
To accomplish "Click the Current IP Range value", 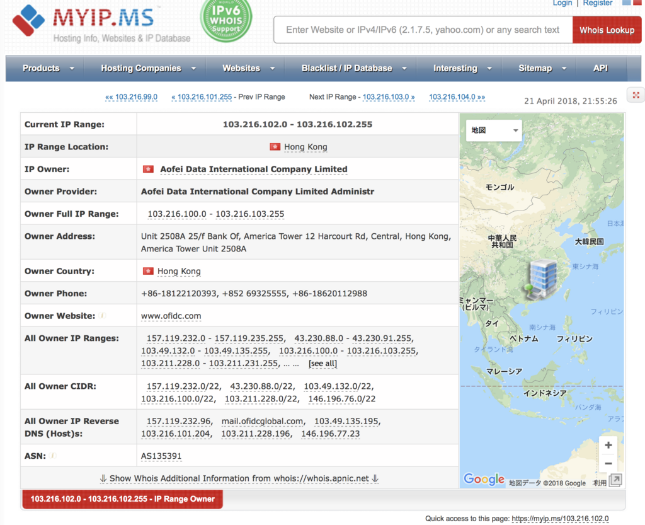I will [x=297, y=124].
